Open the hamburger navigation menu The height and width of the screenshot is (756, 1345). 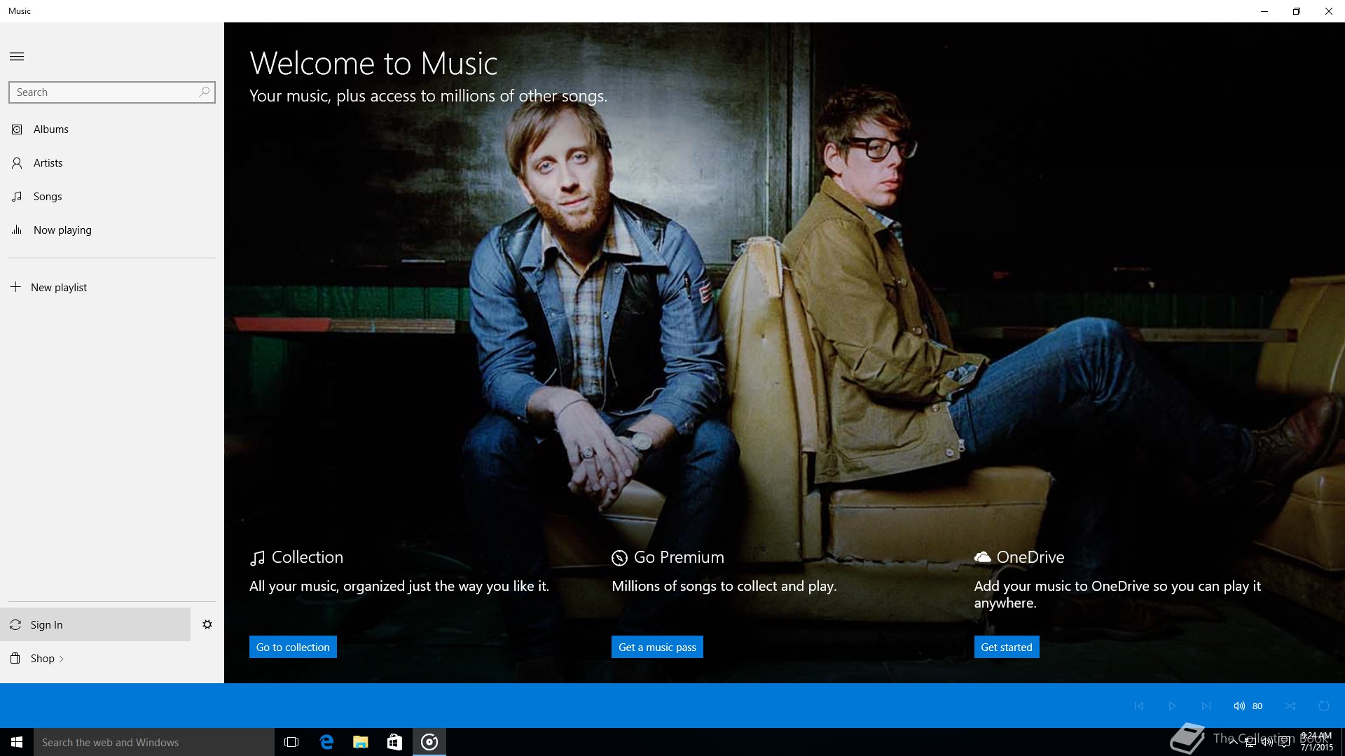(x=17, y=57)
